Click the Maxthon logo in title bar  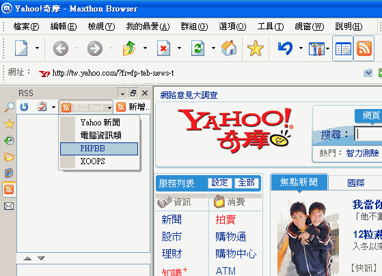[7, 8]
